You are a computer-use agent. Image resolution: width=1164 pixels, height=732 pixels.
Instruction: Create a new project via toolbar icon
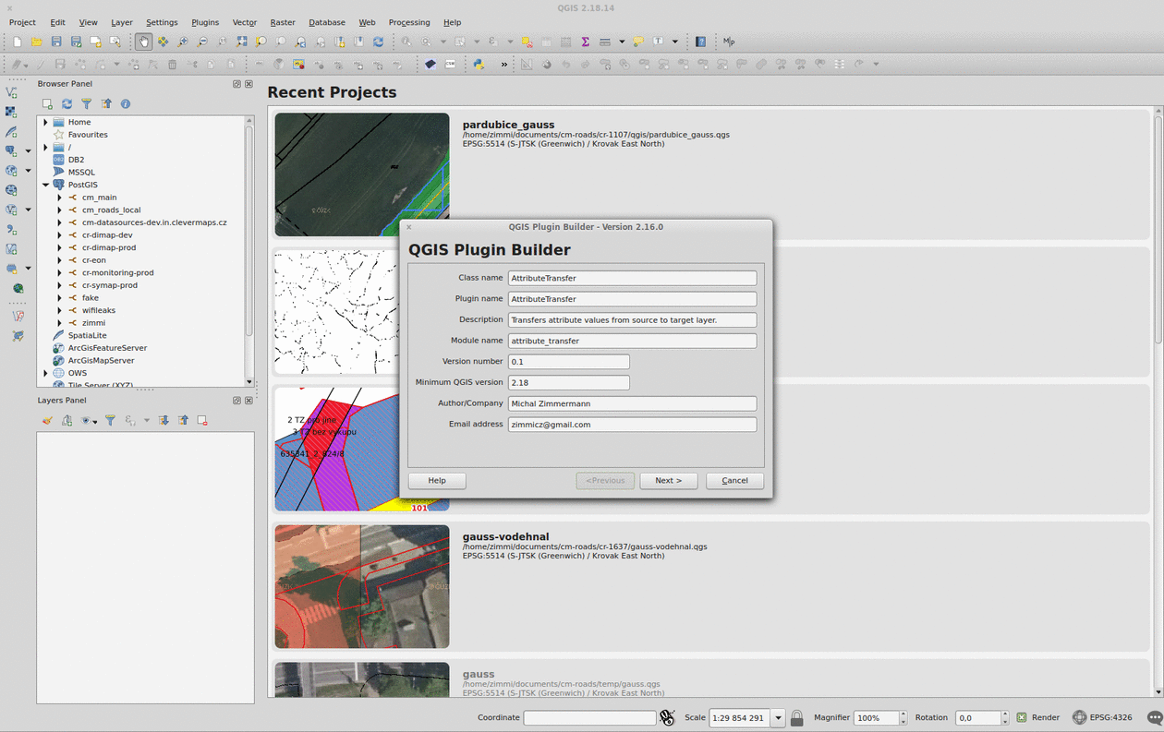tap(16, 42)
